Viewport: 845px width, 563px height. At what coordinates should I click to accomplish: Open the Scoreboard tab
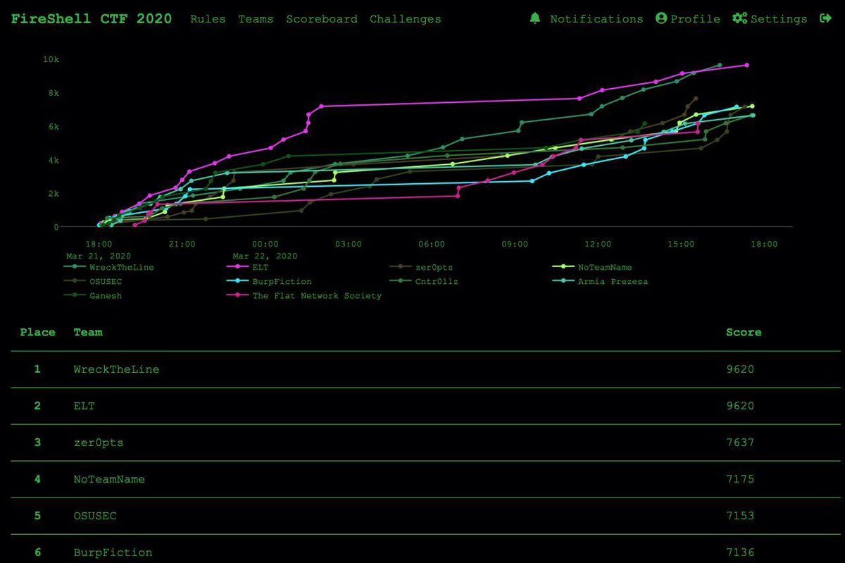click(x=322, y=19)
